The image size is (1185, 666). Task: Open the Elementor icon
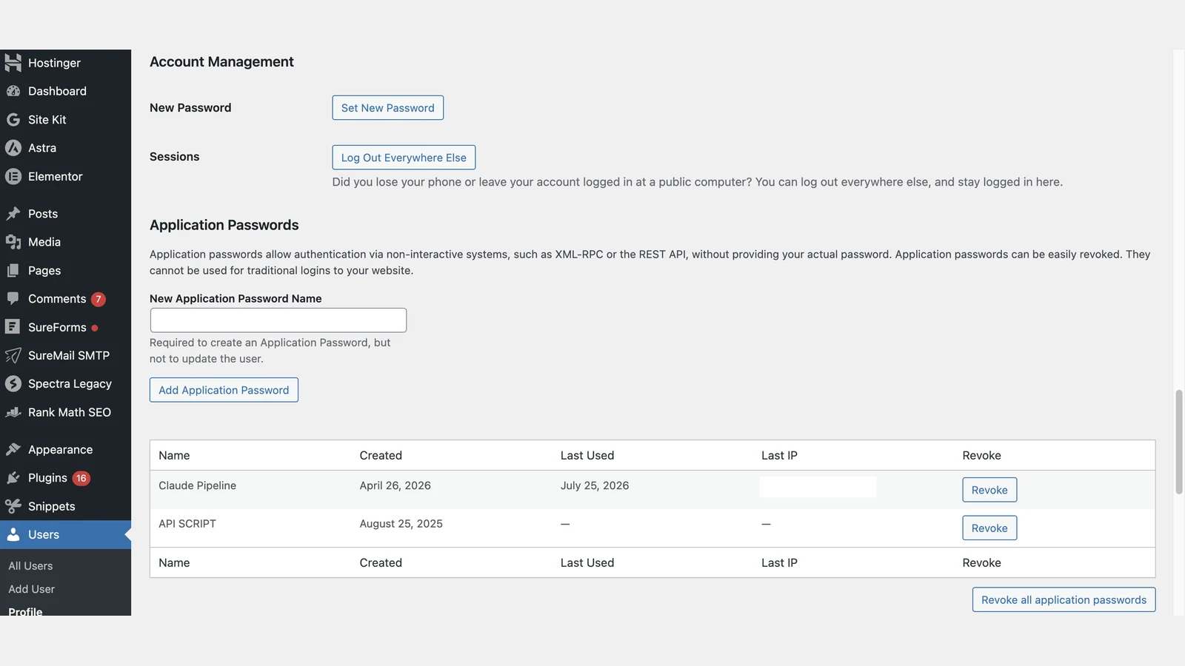pos(13,176)
